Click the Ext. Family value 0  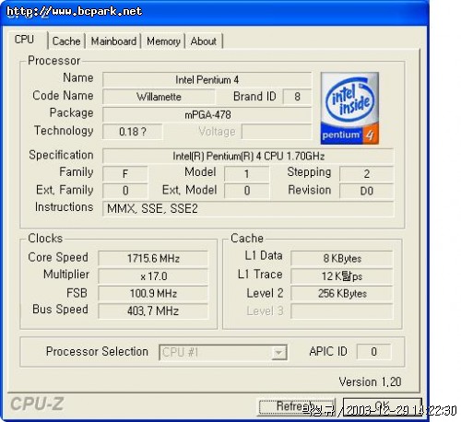(125, 191)
